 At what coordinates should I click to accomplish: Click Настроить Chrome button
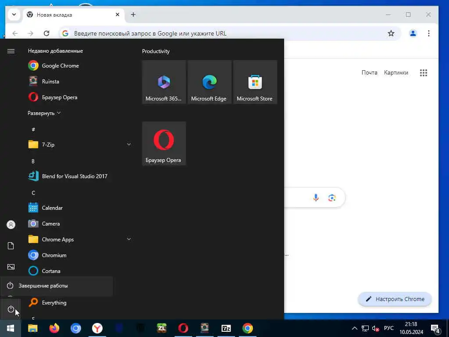pos(395,299)
